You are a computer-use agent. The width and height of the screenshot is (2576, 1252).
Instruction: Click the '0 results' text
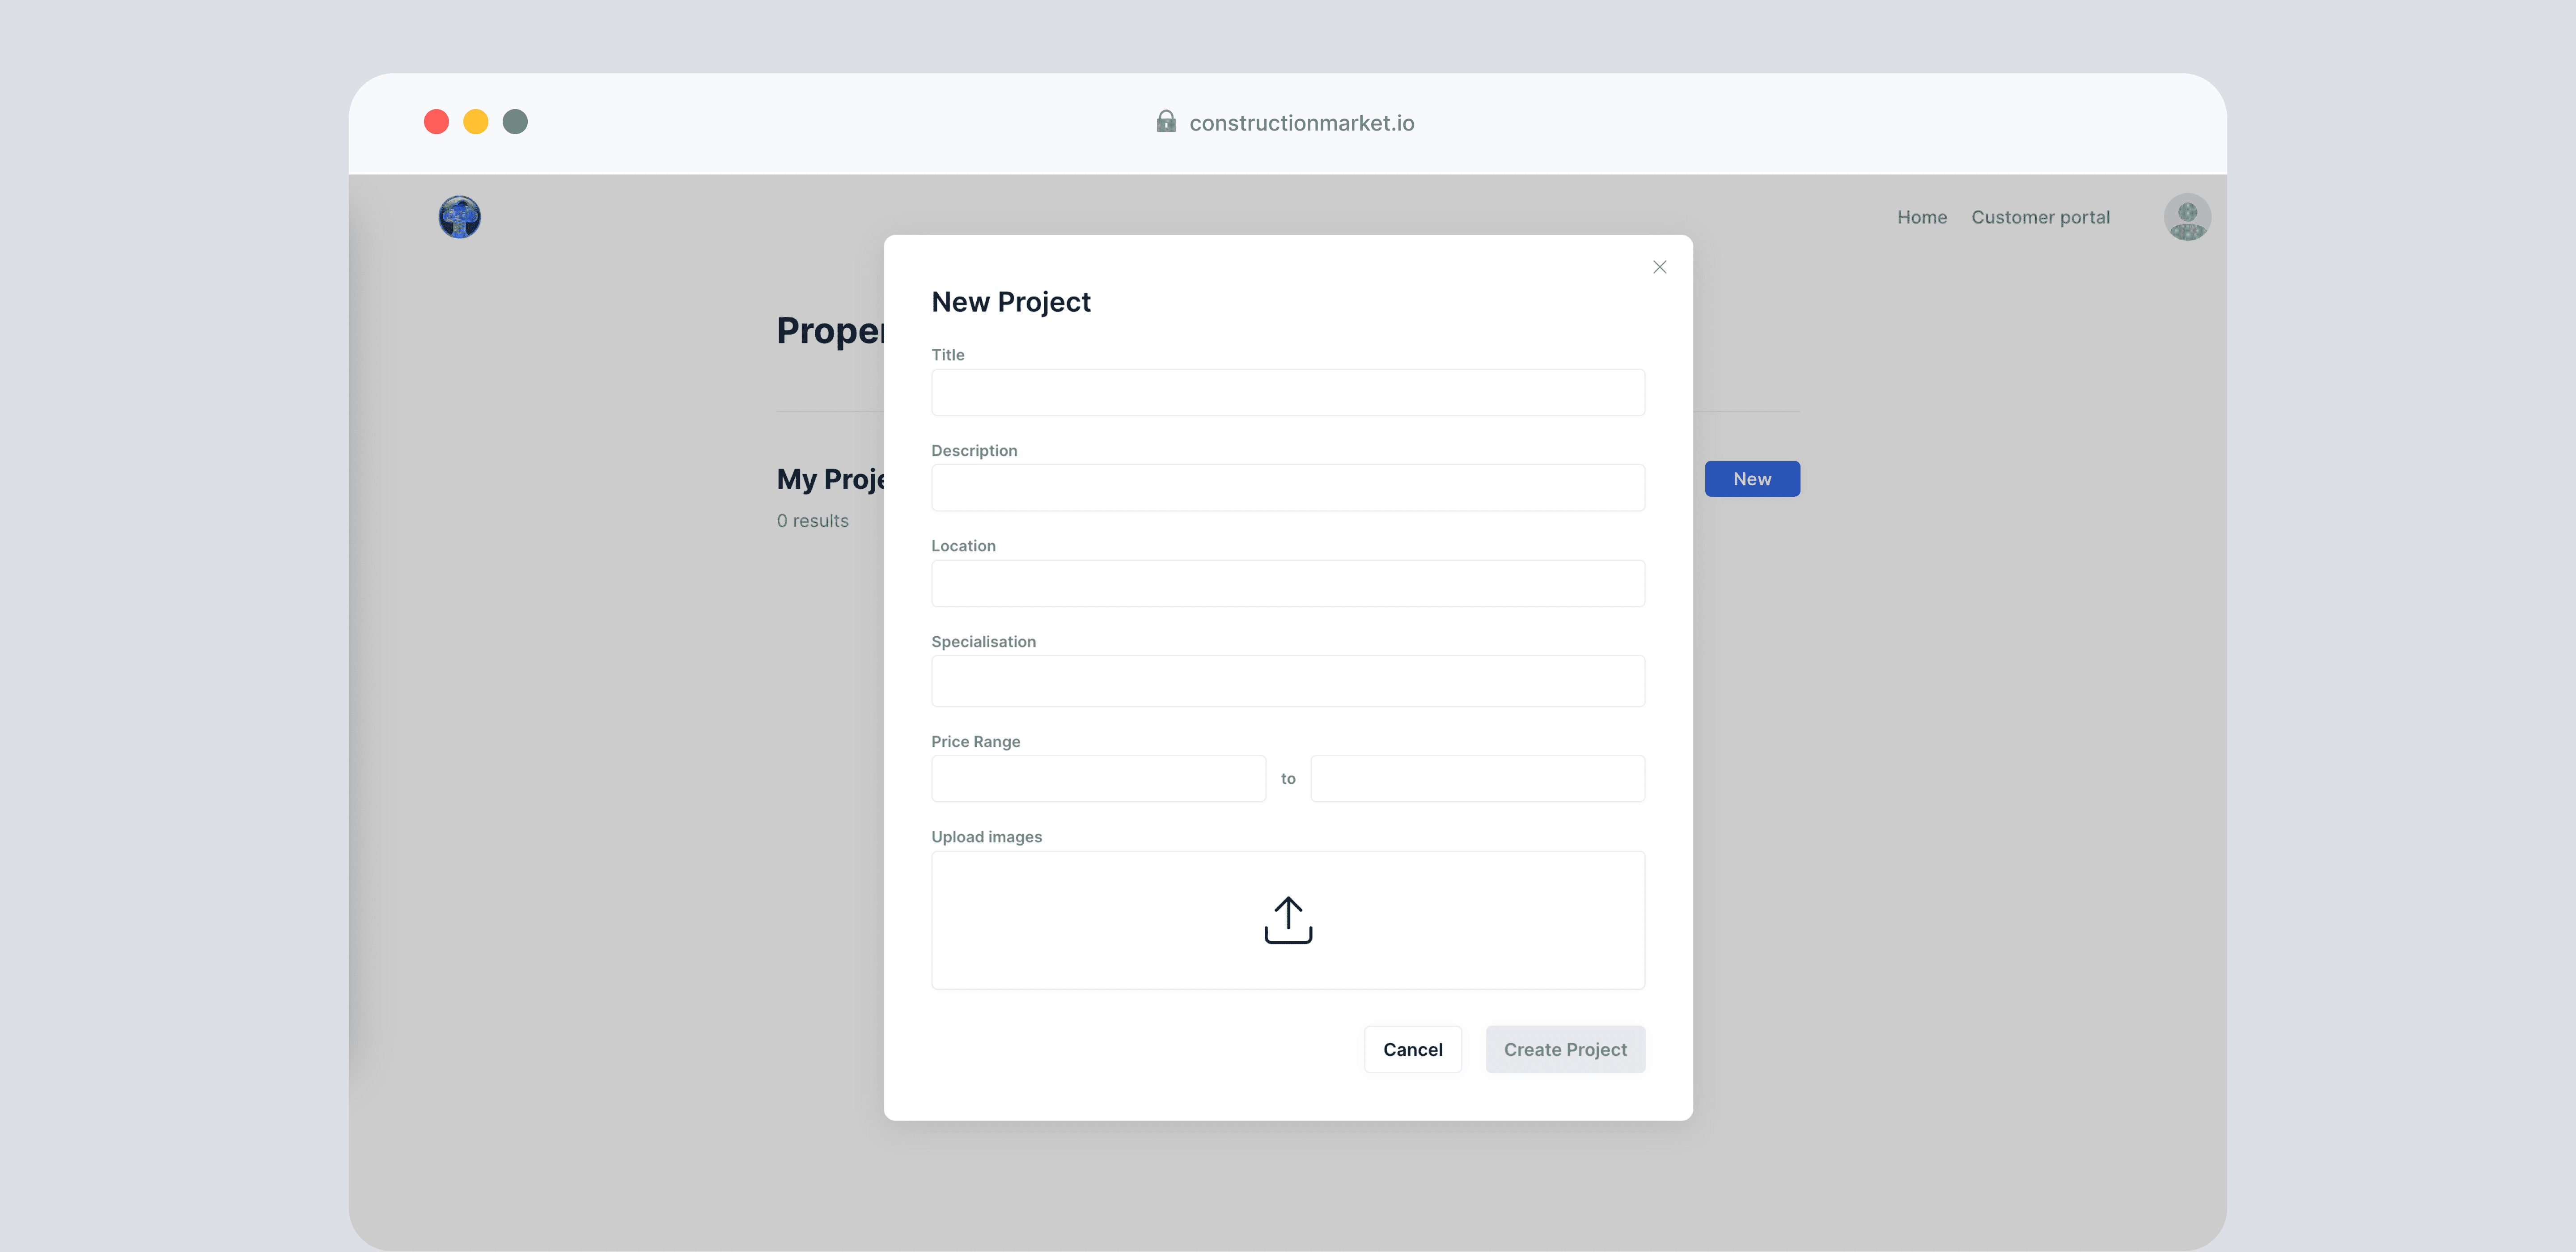click(812, 521)
